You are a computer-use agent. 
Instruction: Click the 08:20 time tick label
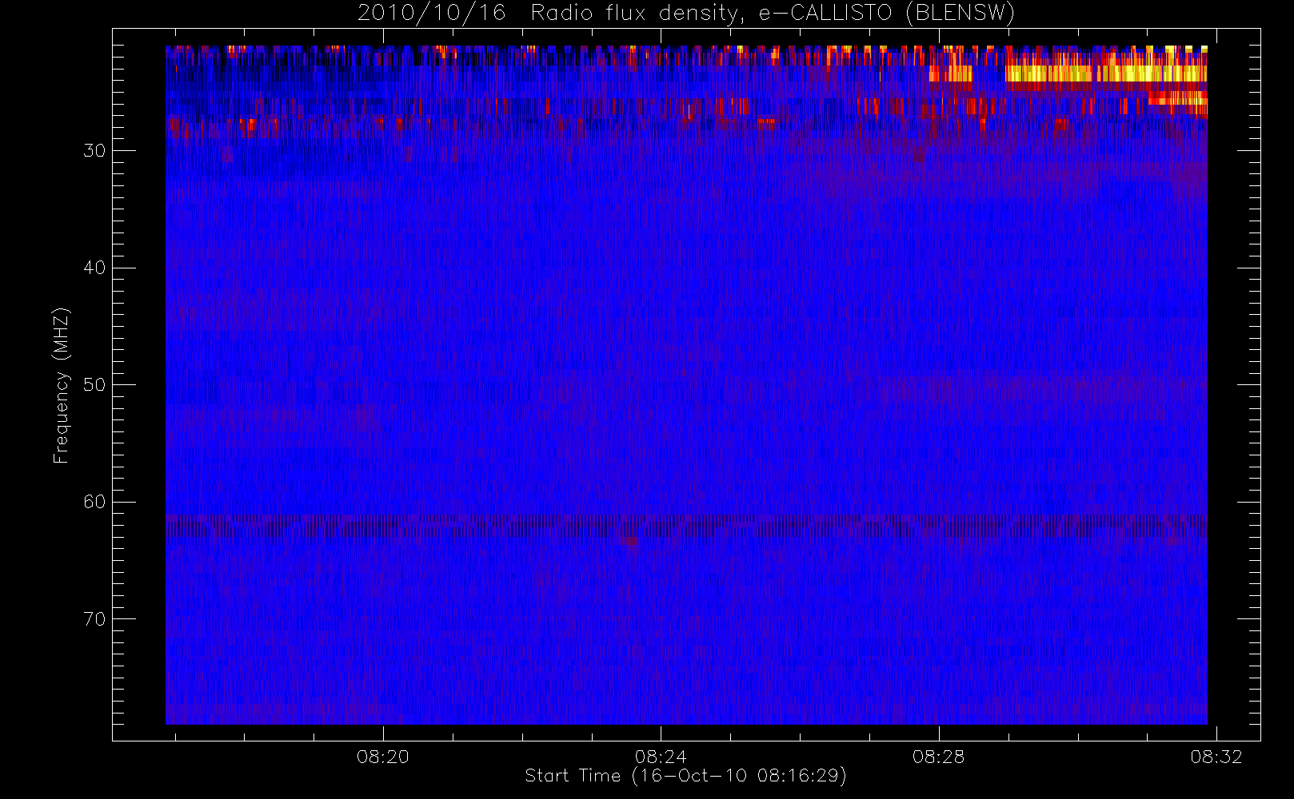[x=382, y=756]
